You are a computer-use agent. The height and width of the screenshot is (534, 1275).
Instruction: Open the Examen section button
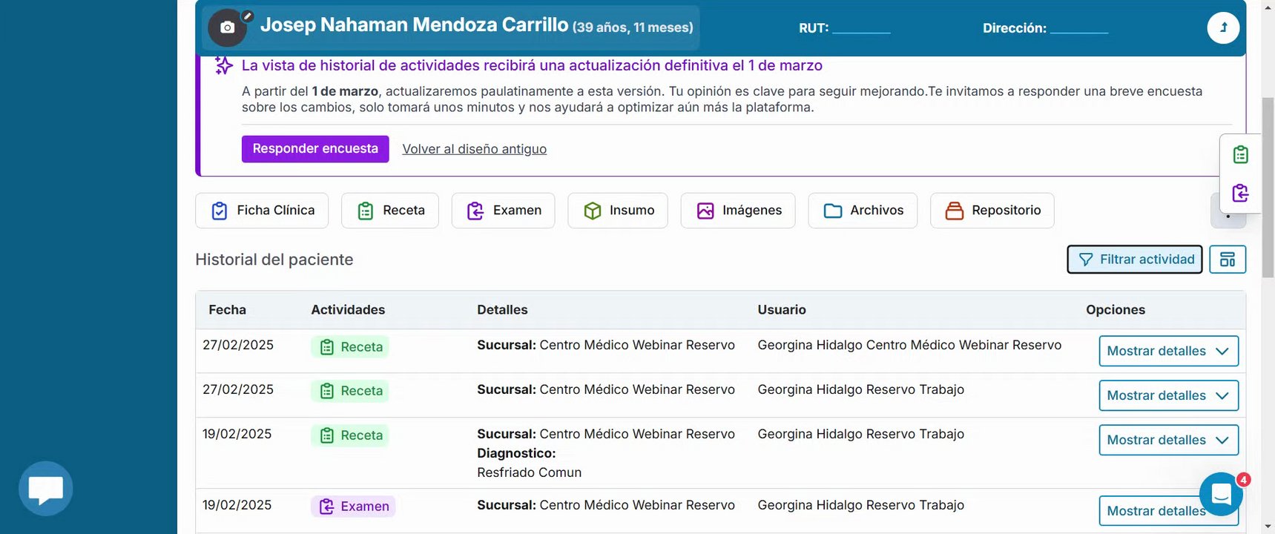point(503,211)
